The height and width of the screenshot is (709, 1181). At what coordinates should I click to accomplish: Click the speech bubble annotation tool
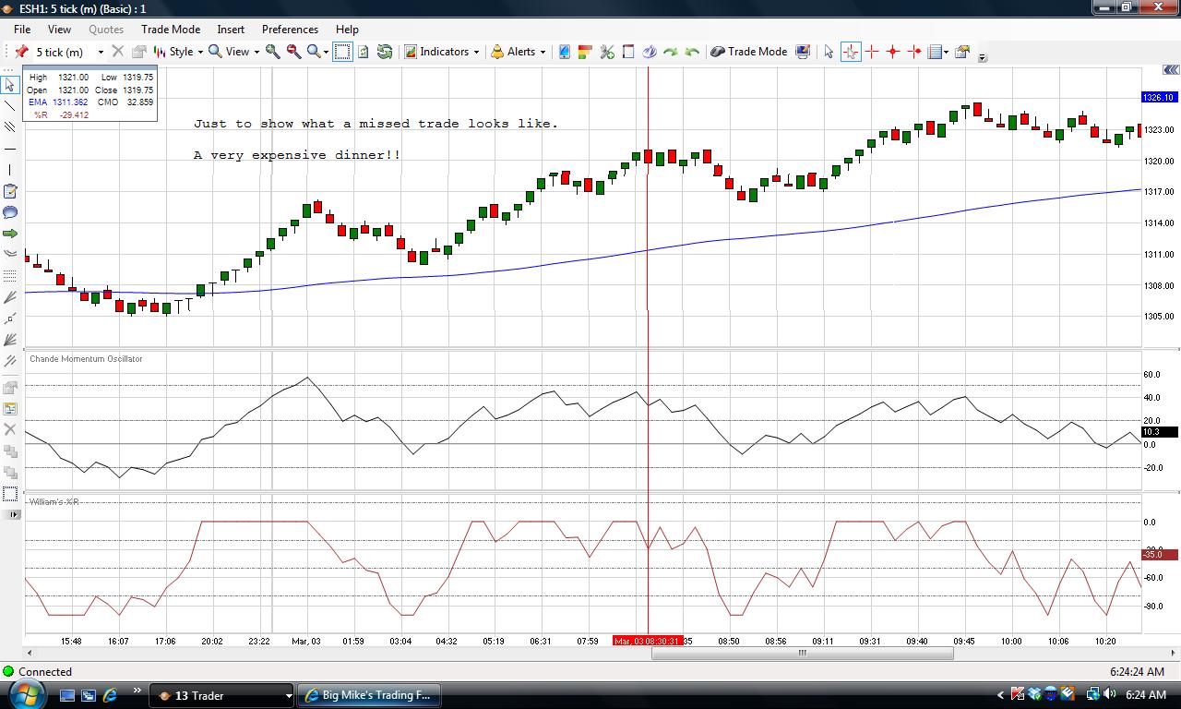pos(10,212)
